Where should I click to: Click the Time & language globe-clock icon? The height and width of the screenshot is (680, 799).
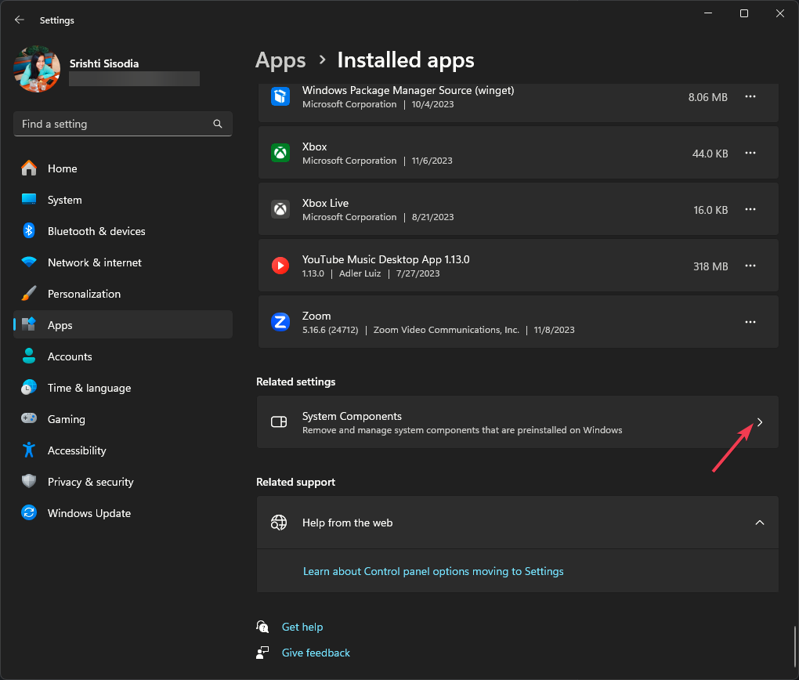tap(29, 388)
